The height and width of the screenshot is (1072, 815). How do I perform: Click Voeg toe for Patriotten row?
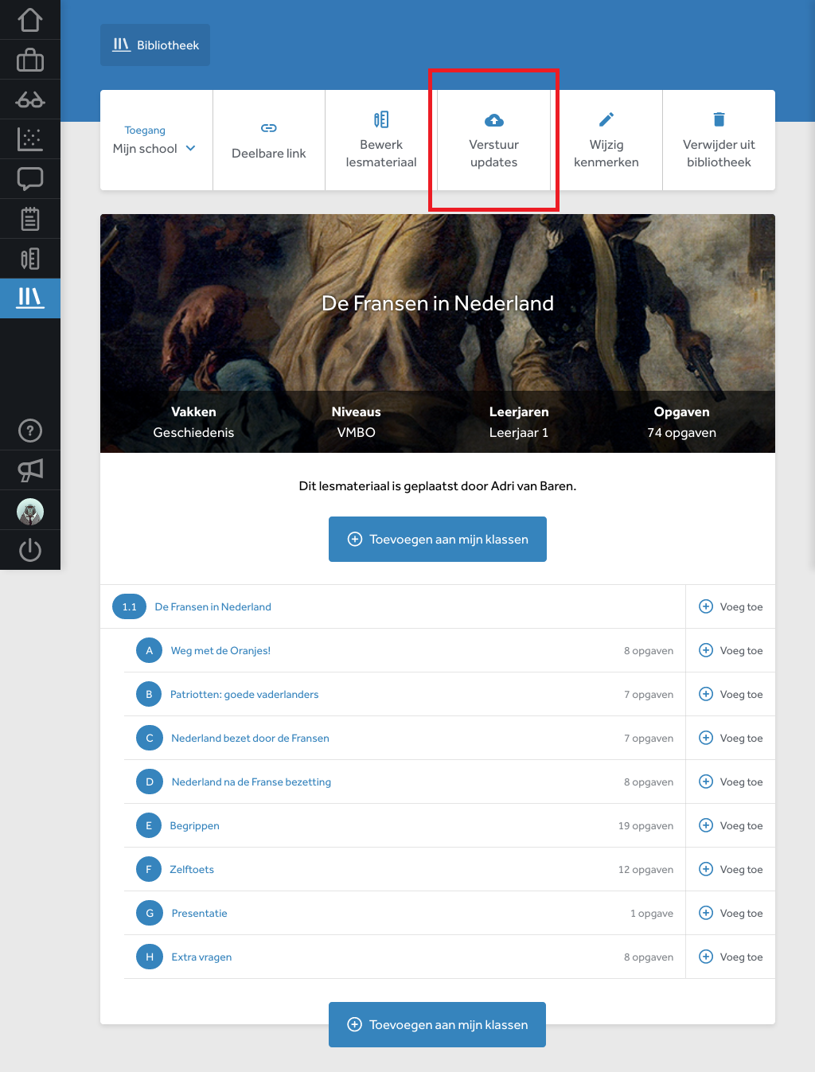pos(731,694)
